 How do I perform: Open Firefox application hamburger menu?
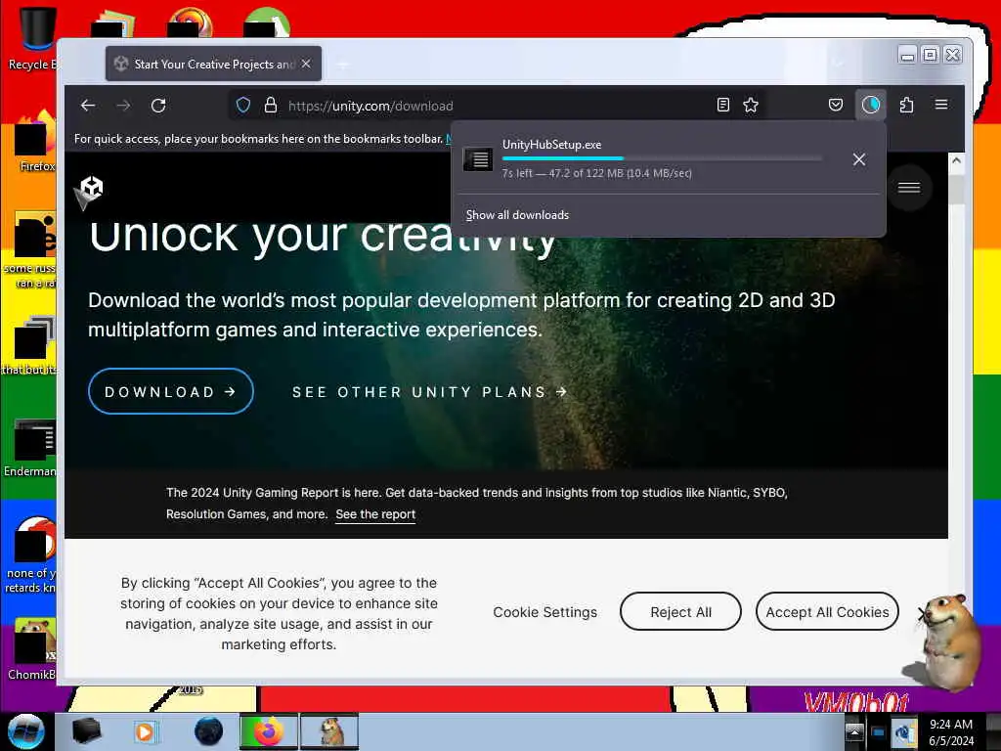click(941, 105)
